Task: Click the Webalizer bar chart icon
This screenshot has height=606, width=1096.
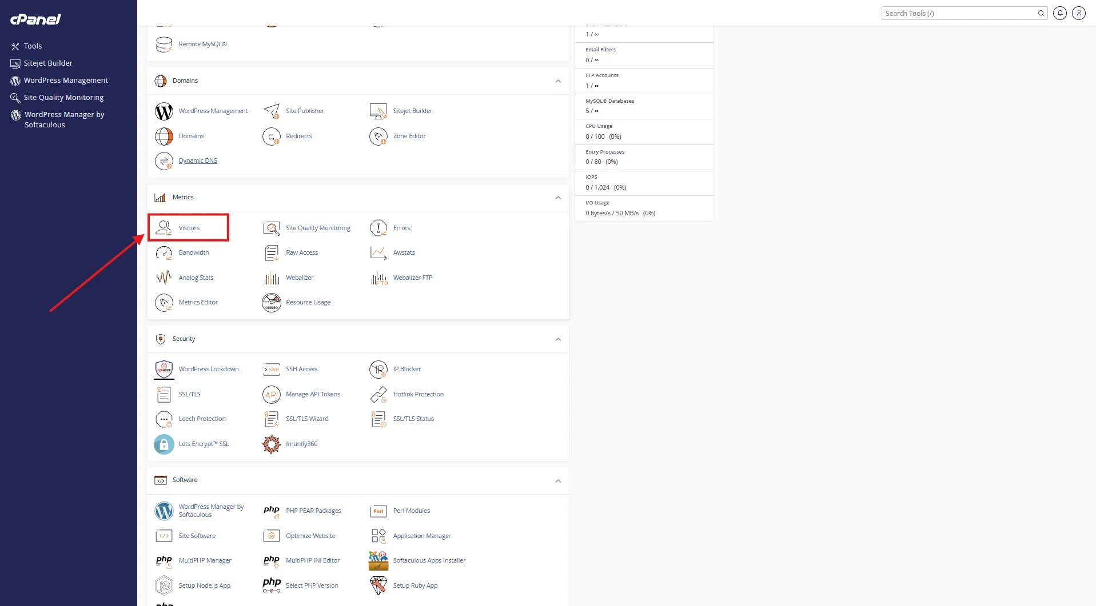Action: (272, 278)
